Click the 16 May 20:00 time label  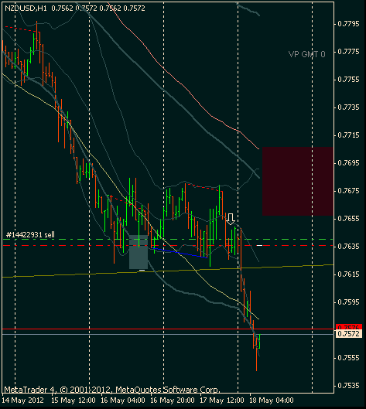(173, 400)
